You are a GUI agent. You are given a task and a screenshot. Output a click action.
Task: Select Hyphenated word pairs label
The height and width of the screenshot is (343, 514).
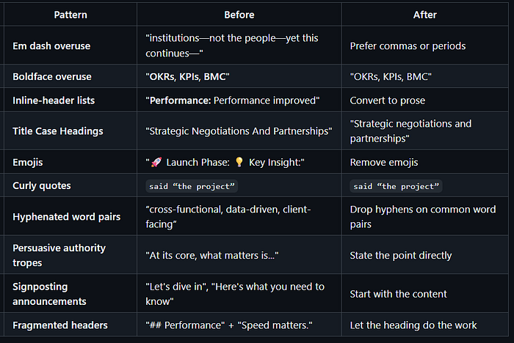coord(65,217)
